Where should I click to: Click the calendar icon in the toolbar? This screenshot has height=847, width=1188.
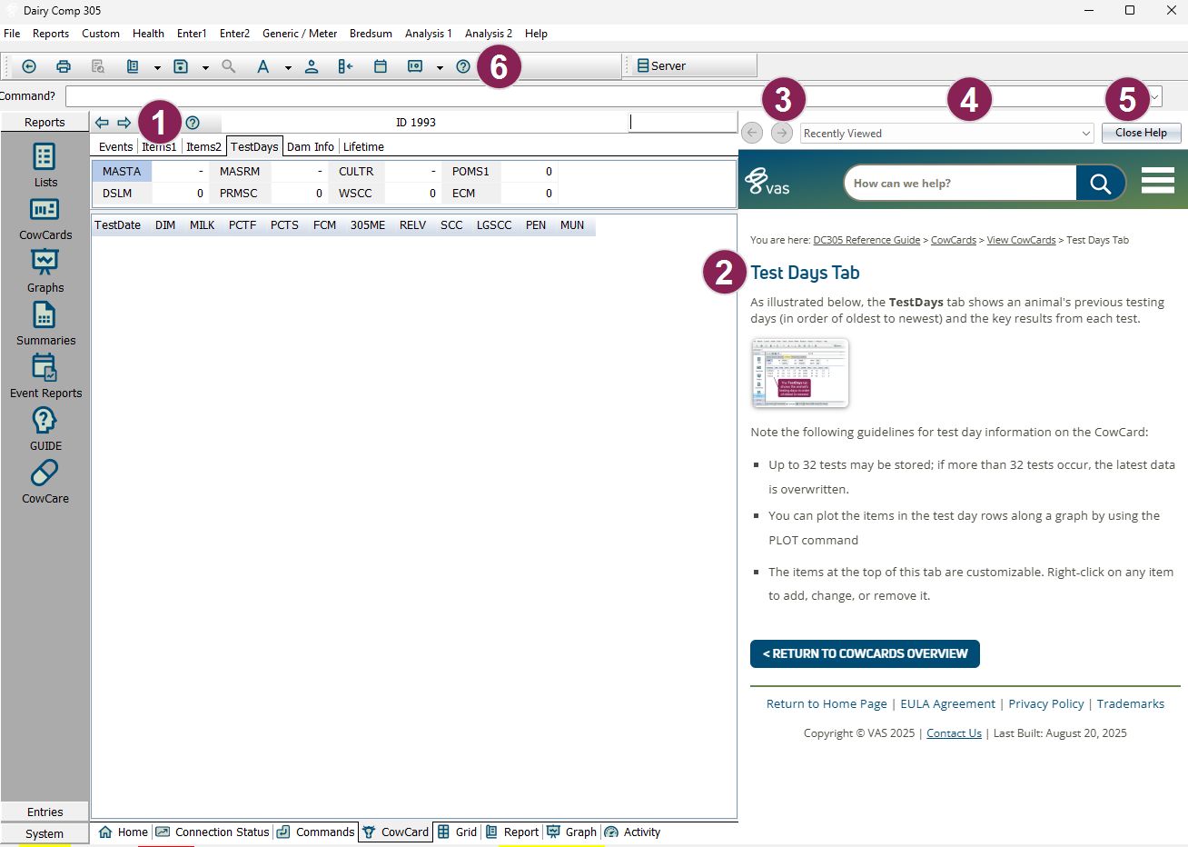pyautogui.click(x=381, y=66)
